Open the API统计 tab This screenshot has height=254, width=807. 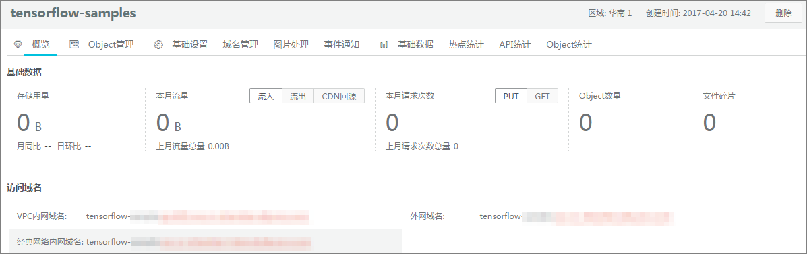514,44
